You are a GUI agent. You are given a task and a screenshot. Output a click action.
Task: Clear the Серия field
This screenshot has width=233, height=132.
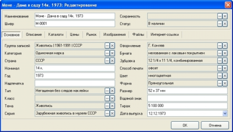click(112, 113)
